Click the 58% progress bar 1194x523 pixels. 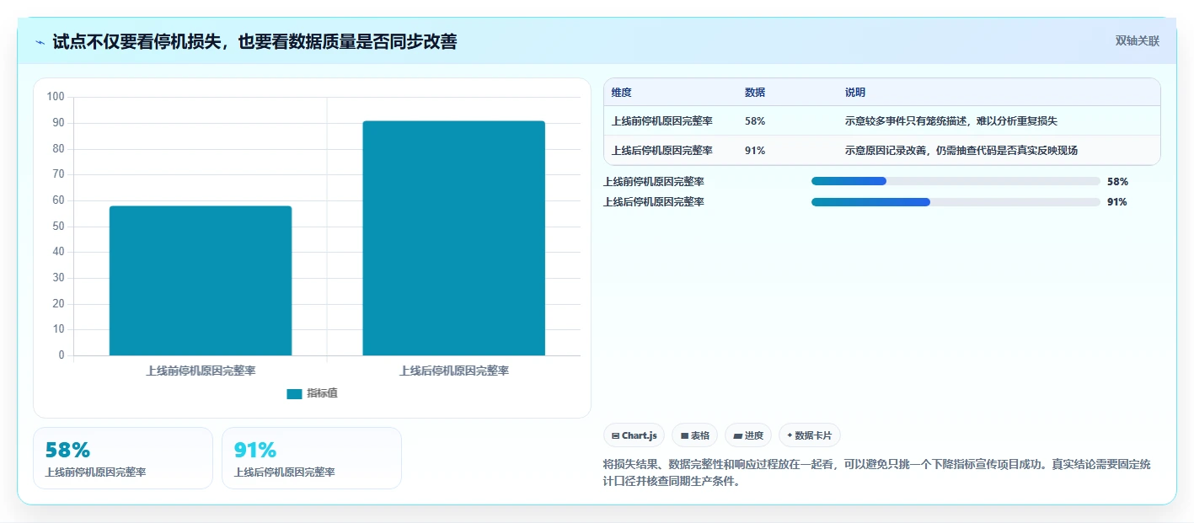click(x=956, y=181)
